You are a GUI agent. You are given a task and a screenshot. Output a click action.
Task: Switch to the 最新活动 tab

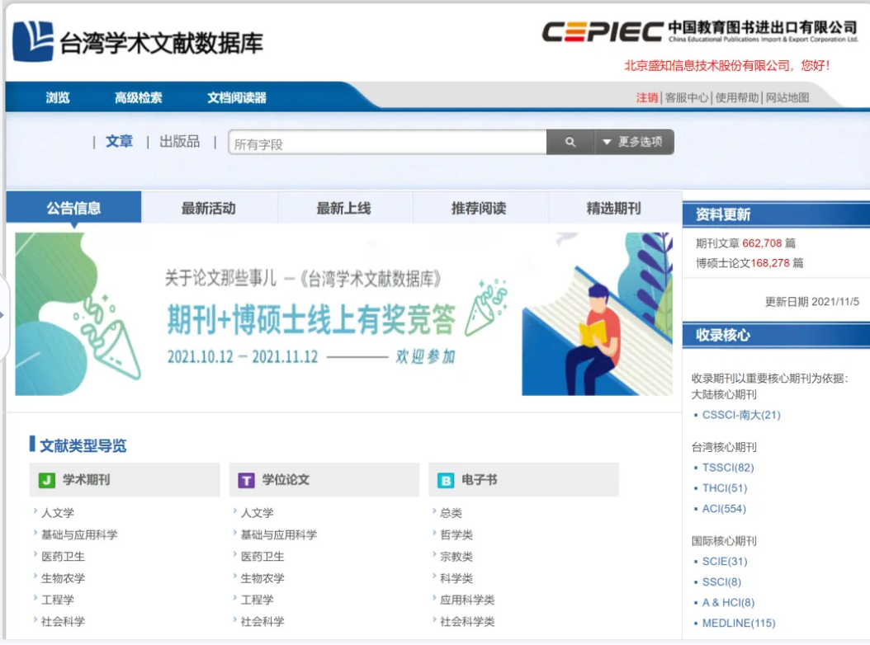[209, 209]
